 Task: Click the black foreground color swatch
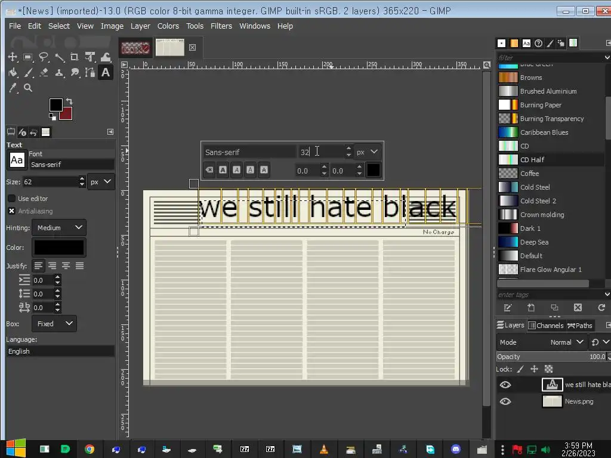point(55,105)
